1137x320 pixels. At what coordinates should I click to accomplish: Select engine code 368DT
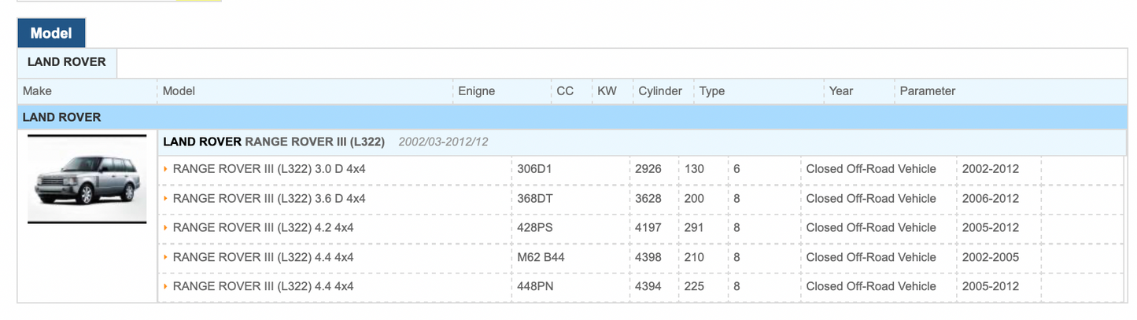click(x=535, y=199)
